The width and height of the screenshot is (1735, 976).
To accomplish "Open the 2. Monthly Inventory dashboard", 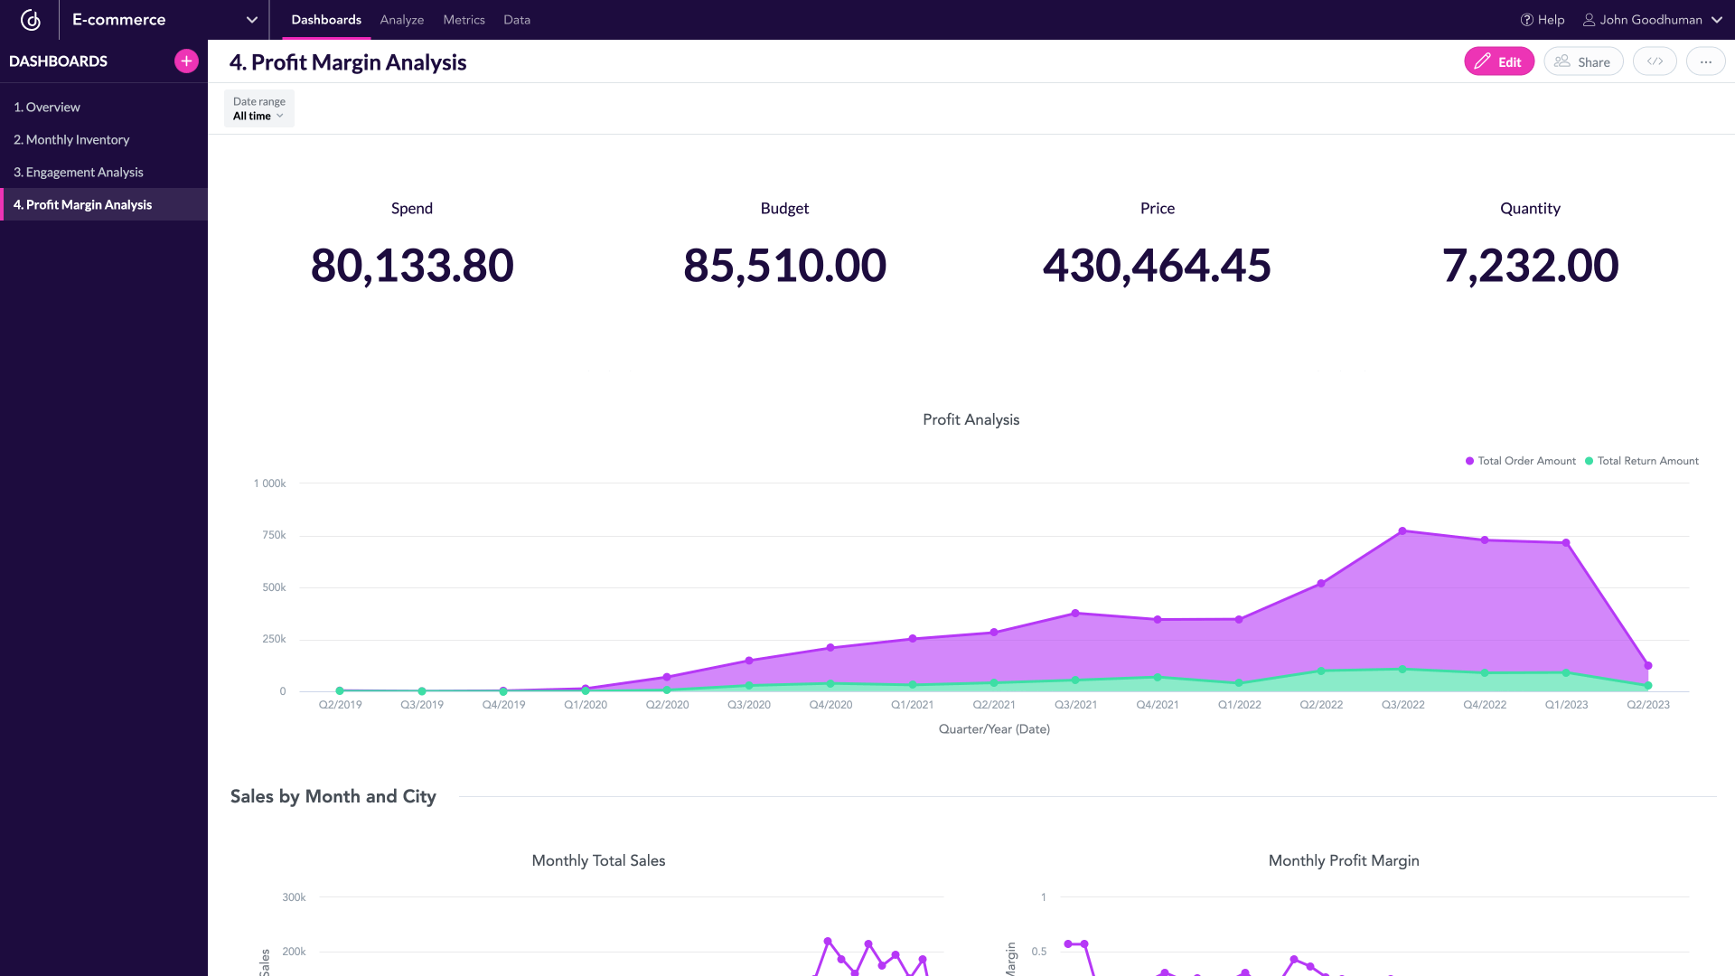I will 104,139.
